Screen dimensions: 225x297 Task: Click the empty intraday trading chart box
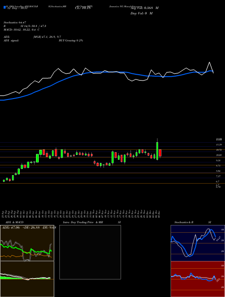(x=90, y=252)
